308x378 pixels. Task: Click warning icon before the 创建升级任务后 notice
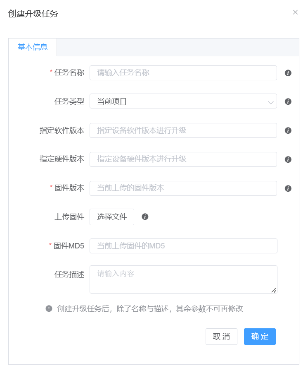pos(49,308)
